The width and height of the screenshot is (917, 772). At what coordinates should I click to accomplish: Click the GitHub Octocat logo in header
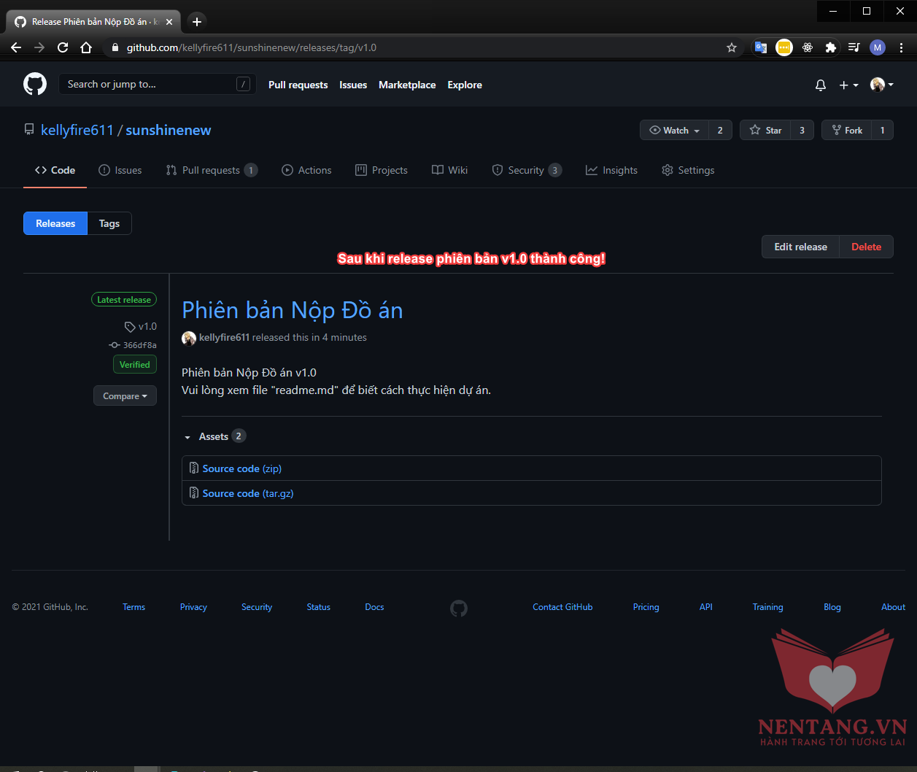click(35, 85)
